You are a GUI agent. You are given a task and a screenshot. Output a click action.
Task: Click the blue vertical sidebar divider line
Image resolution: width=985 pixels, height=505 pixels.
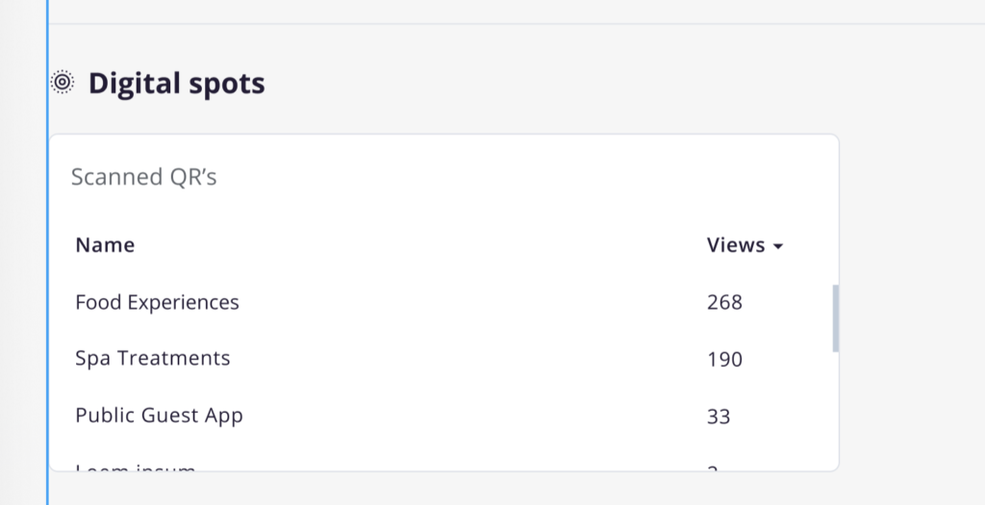point(48,252)
